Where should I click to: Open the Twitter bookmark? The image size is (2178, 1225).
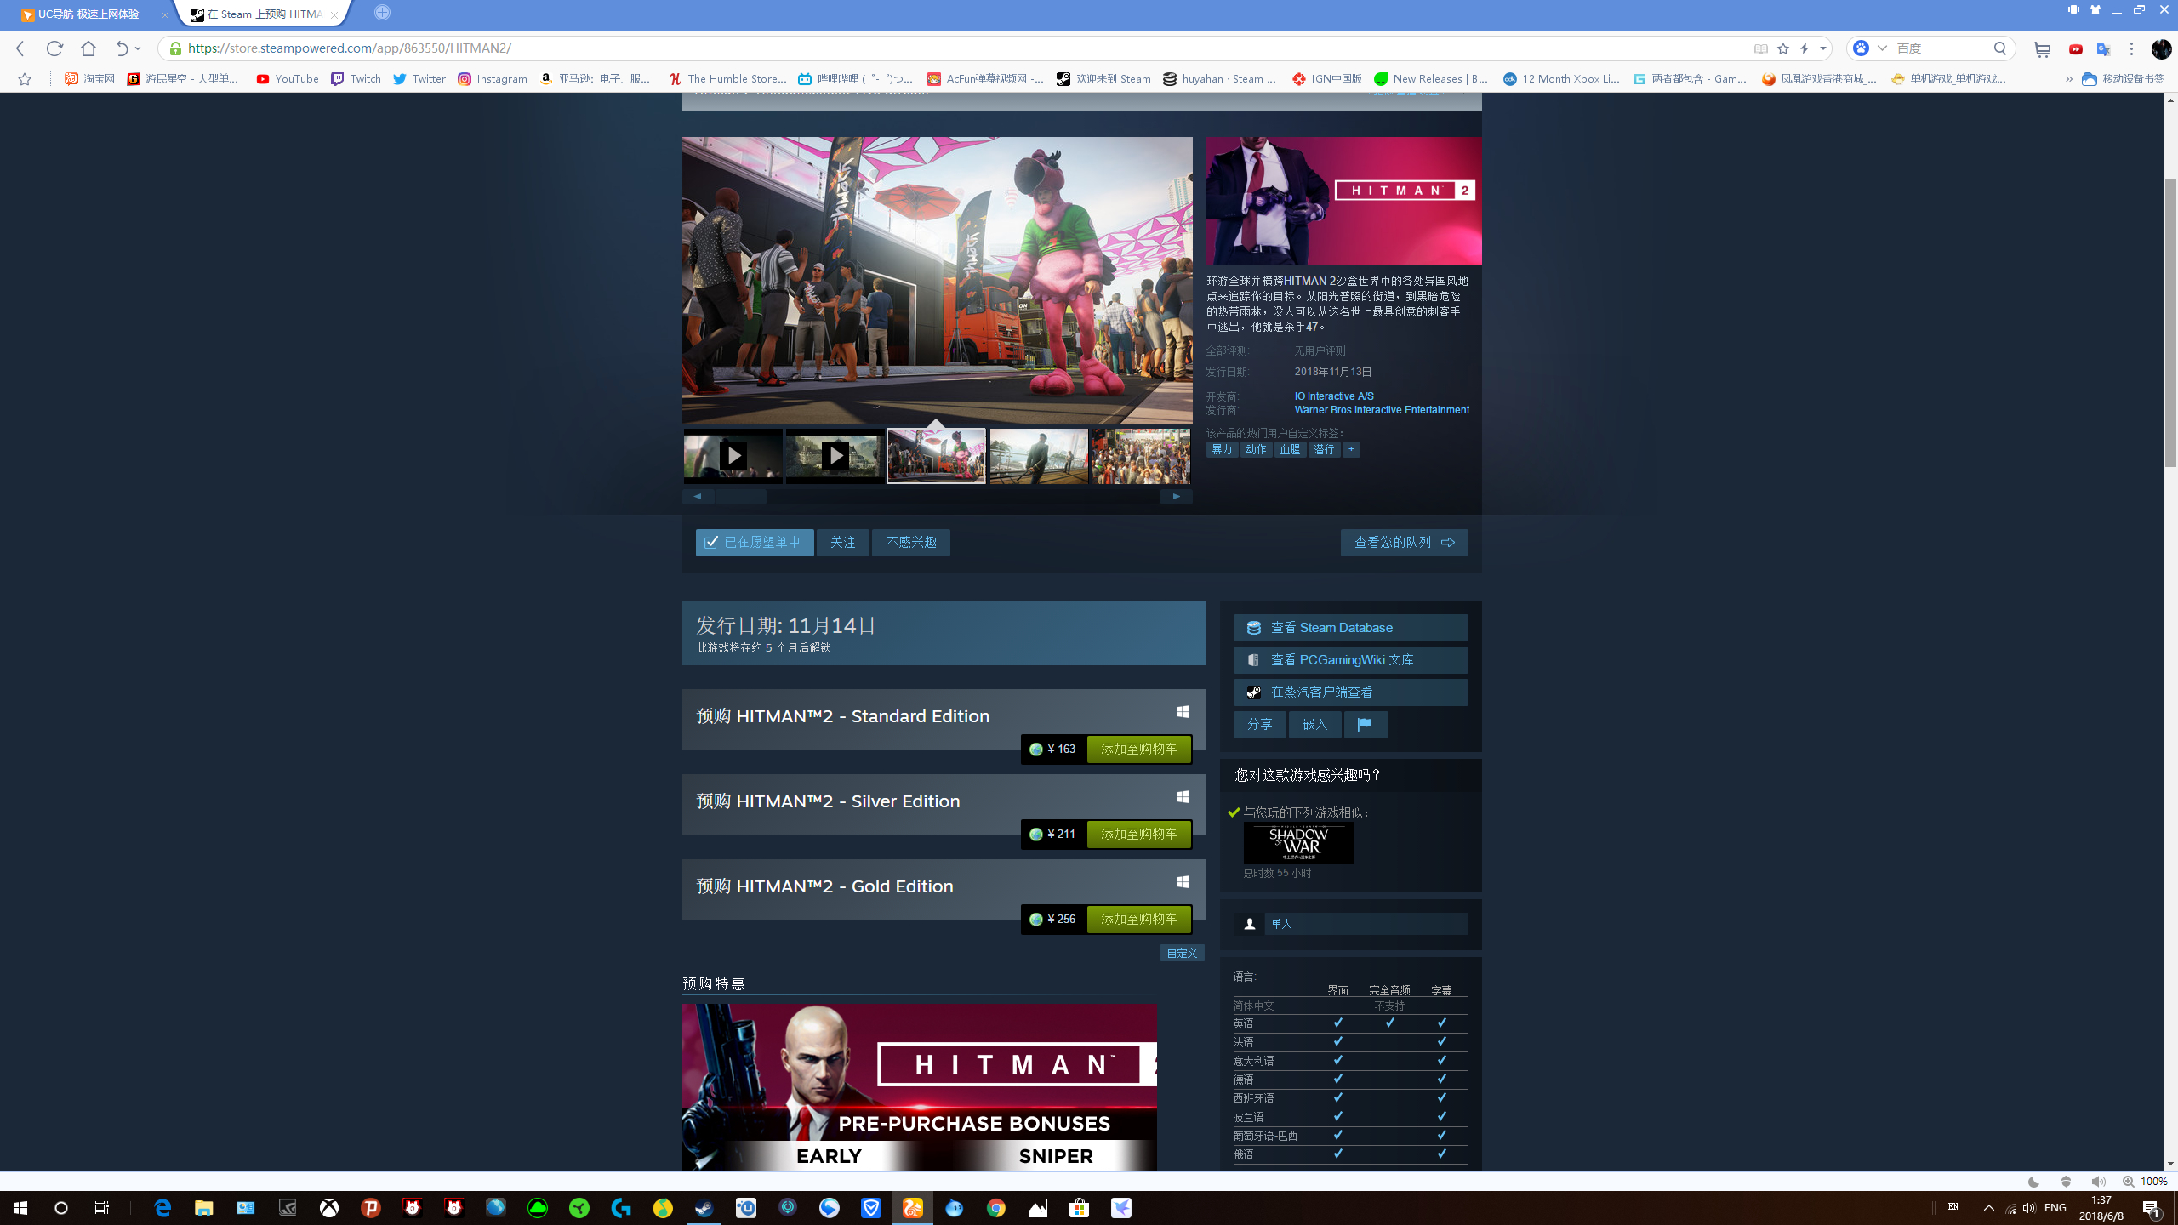pyautogui.click(x=419, y=79)
